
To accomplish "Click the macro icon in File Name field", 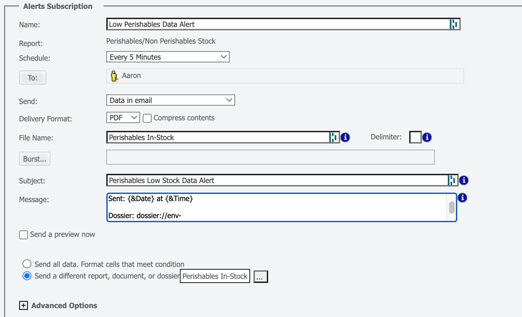I will pos(333,137).
